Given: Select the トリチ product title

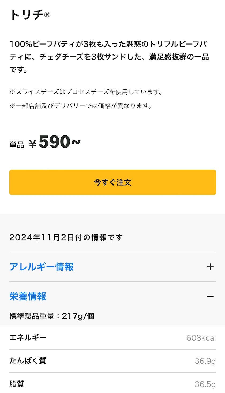Looking at the screenshot, I should (x=26, y=15).
